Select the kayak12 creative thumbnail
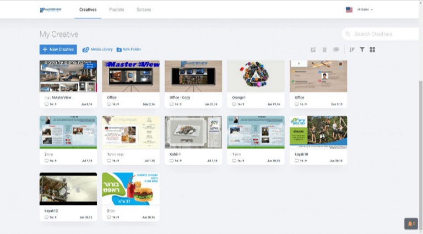 pos(68,188)
